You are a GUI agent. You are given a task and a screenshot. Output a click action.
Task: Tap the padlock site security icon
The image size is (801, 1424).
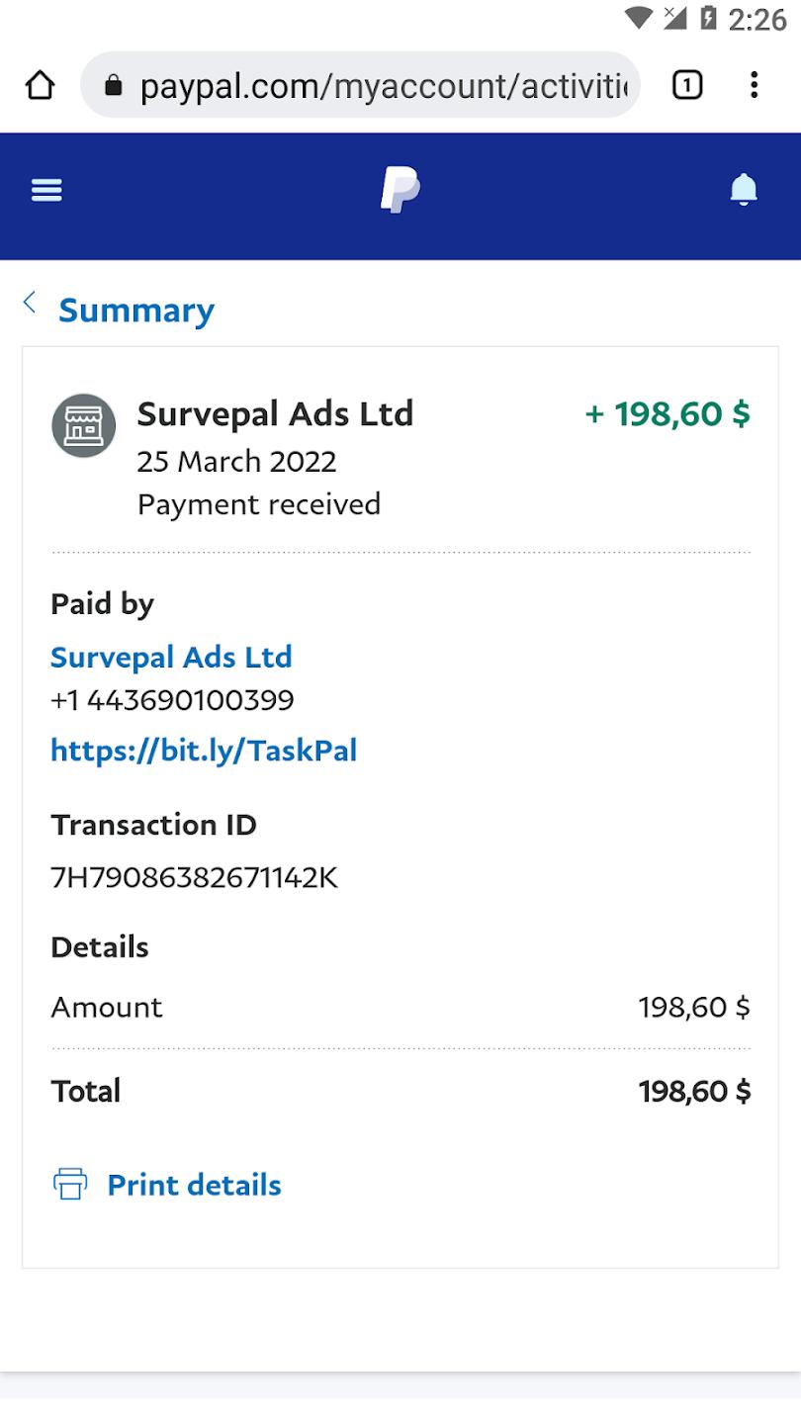point(114,86)
